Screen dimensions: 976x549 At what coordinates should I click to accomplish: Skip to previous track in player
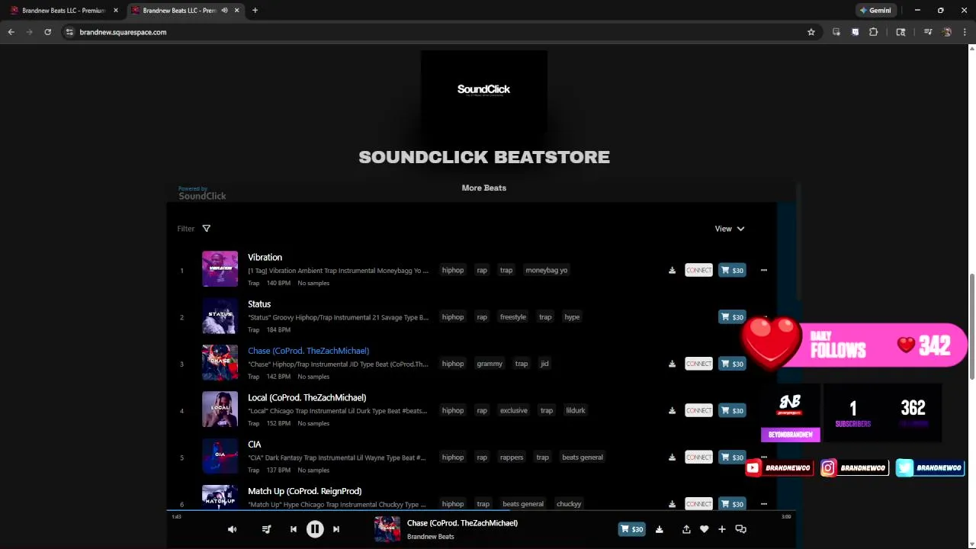[x=294, y=529]
